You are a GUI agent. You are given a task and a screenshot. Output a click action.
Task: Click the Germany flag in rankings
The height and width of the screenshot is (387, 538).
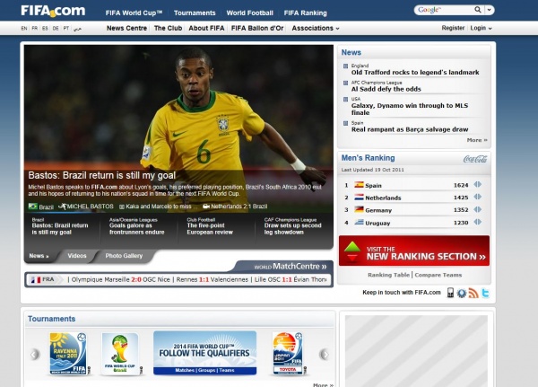coord(359,209)
